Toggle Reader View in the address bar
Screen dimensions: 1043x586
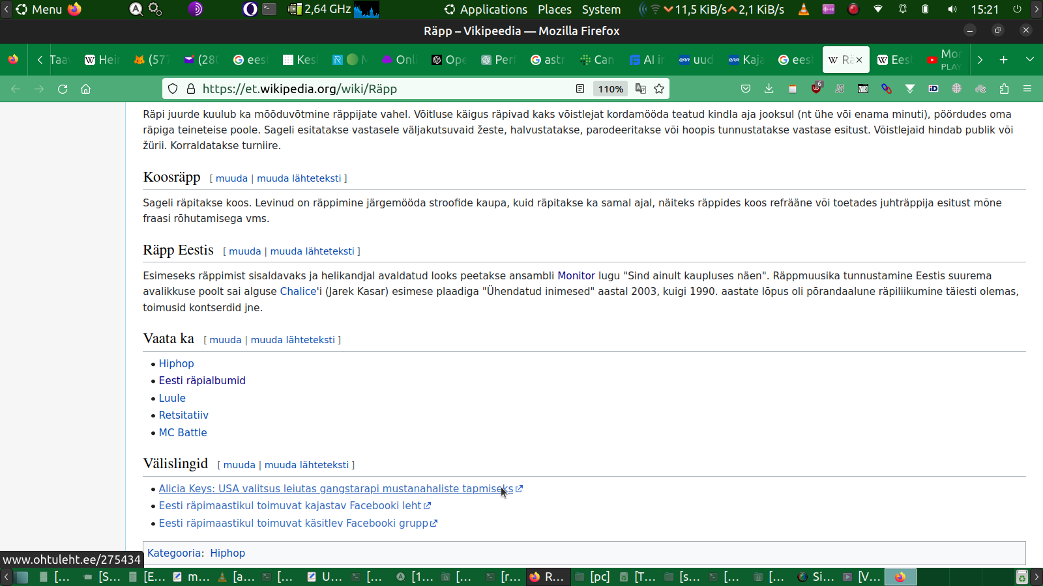580,89
